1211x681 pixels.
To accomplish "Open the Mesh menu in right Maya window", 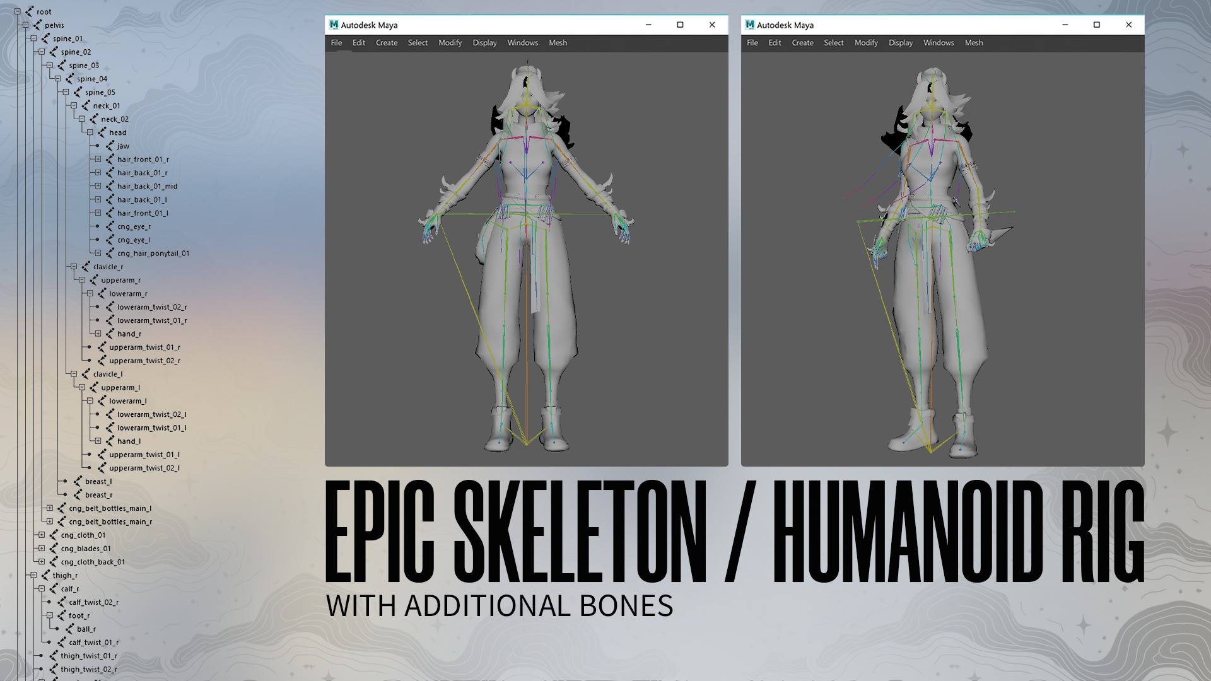I will pyautogui.click(x=973, y=43).
